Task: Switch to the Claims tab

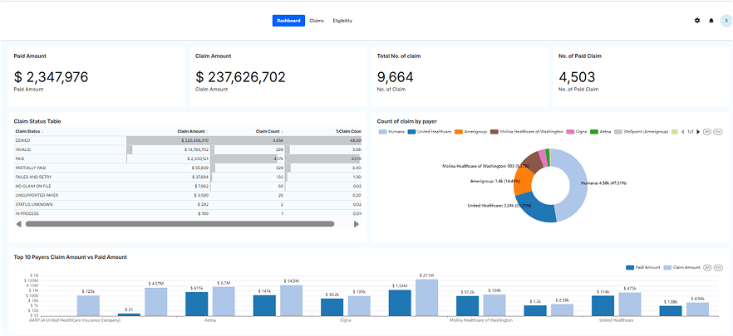Action: (316, 21)
